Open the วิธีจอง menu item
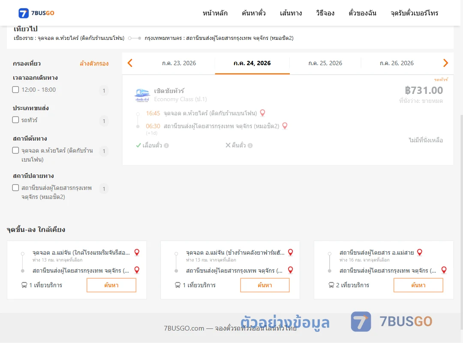 coord(325,13)
